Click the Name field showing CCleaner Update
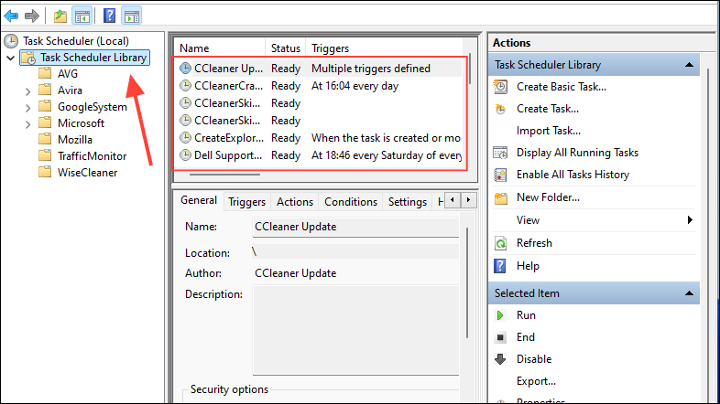The height and width of the screenshot is (404, 720). [x=355, y=228]
